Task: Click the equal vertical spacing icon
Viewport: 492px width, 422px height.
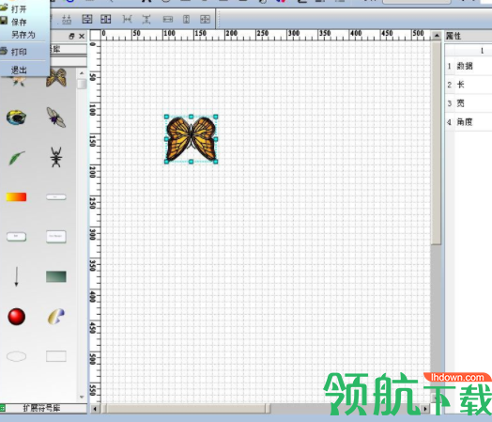Action: coord(146,20)
